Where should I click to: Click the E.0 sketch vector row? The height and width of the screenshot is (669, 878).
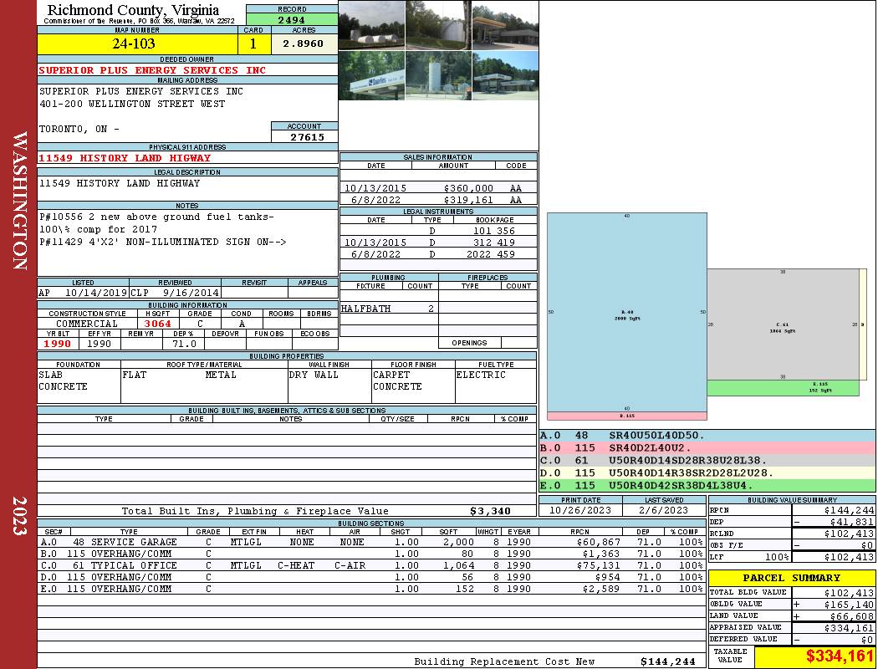coord(707,485)
